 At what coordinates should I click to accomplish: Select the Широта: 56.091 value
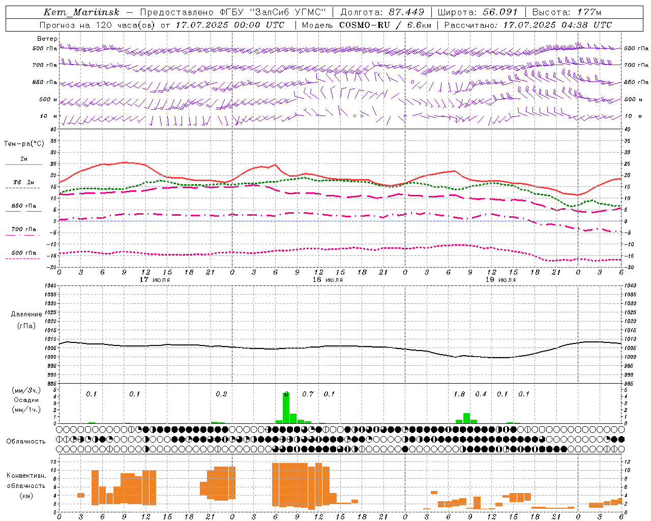click(x=478, y=12)
